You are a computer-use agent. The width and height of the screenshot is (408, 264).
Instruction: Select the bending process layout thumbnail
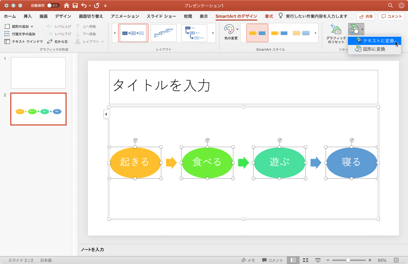[x=194, y=33]
